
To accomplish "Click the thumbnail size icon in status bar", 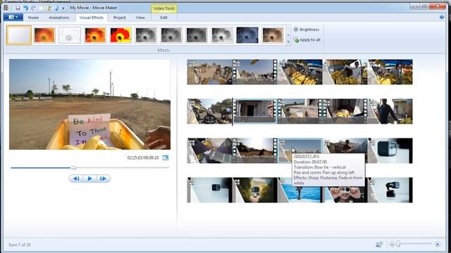I will click(x=379, y=244).
